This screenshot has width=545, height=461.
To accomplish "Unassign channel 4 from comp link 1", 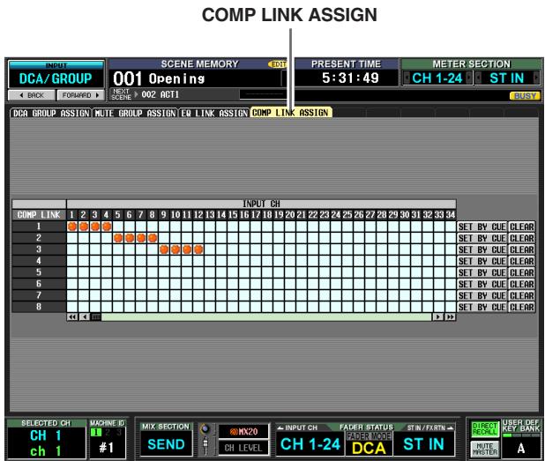I will (107, 227).
